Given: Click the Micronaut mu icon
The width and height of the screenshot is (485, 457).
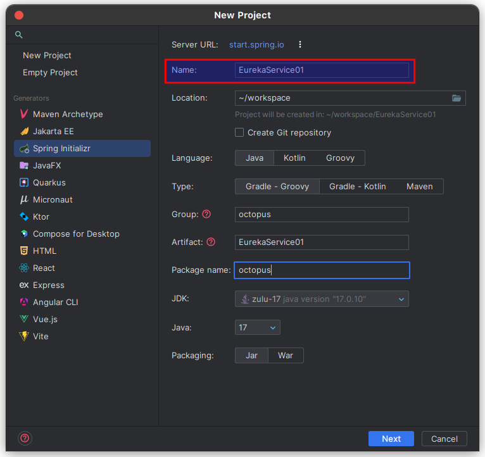Looking at the screenshot, I should [x=24, y=200].
